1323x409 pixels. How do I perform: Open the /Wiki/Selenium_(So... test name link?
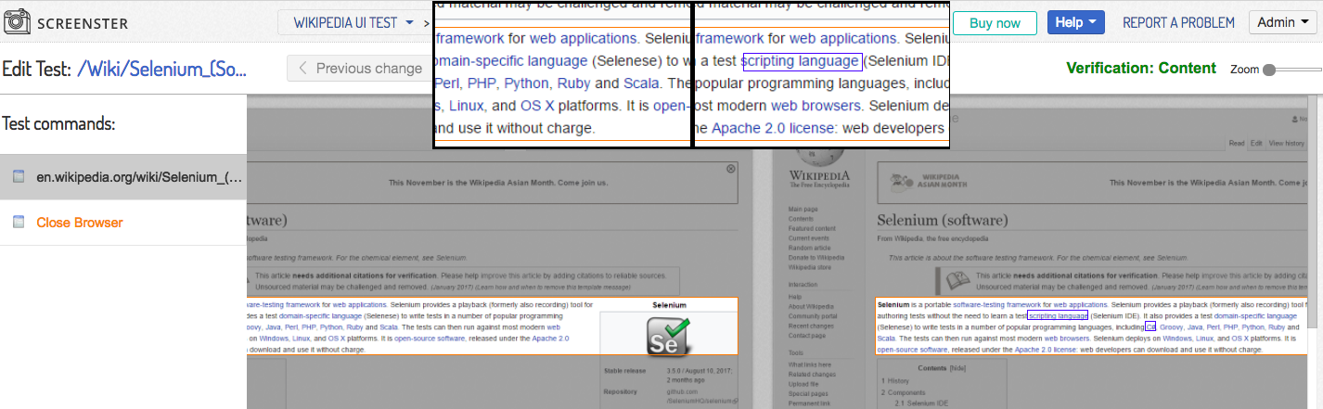(x=162, y=69)
